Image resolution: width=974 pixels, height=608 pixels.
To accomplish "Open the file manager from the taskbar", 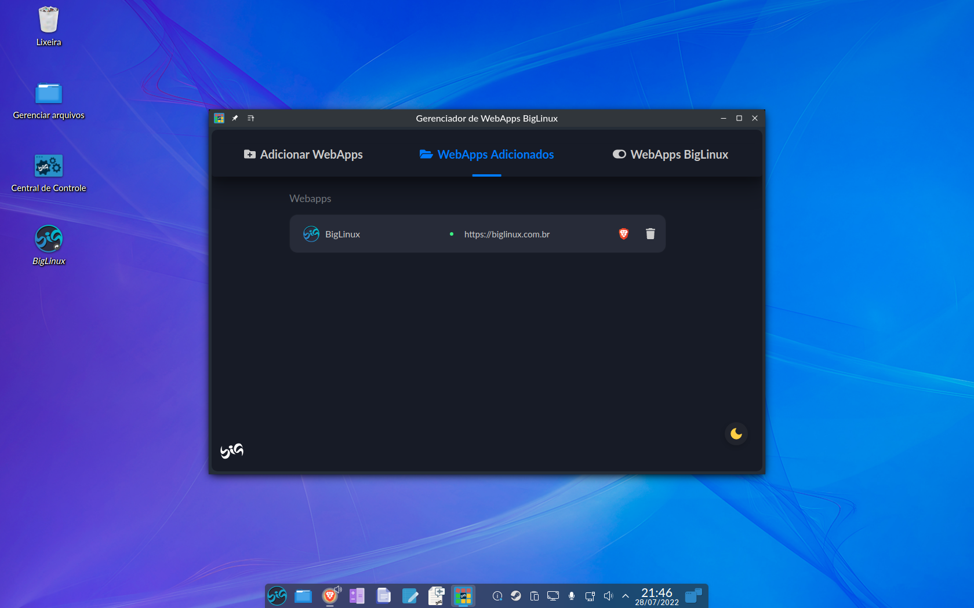I will pyautogui.click(x=303, y=596).
